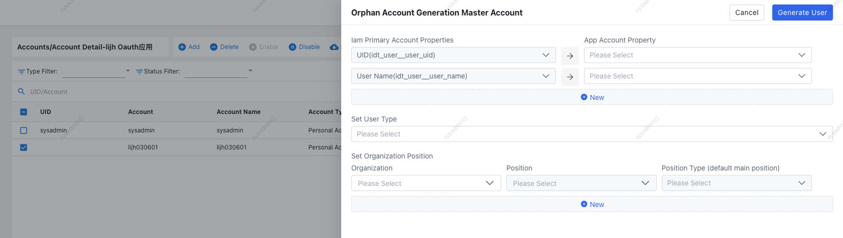Click sysadmin in the UID column
The width and height of the screenshot is (843, 238).
point(54,130)
